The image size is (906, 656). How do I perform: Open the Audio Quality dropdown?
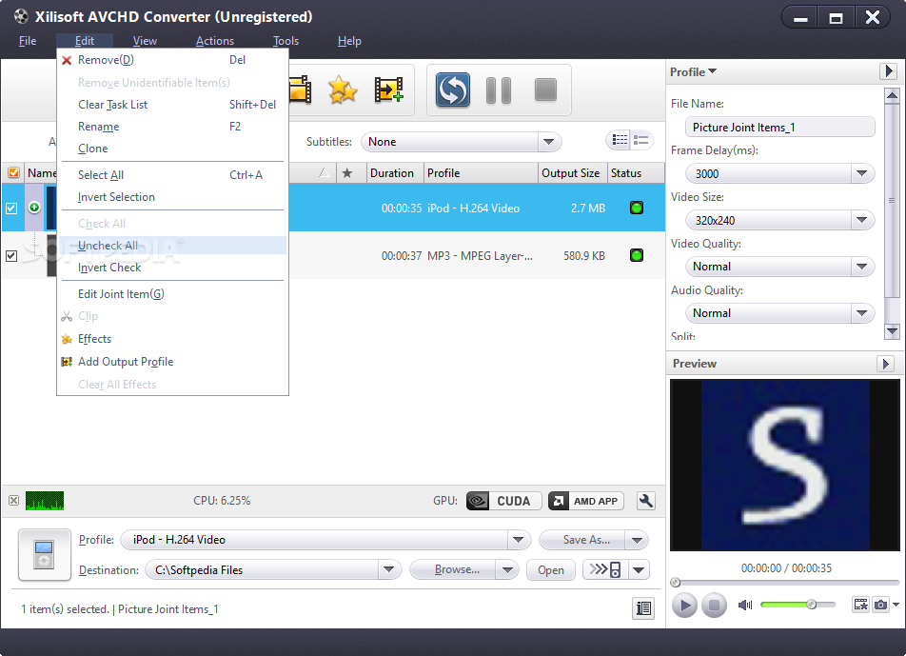coord(861,313)
